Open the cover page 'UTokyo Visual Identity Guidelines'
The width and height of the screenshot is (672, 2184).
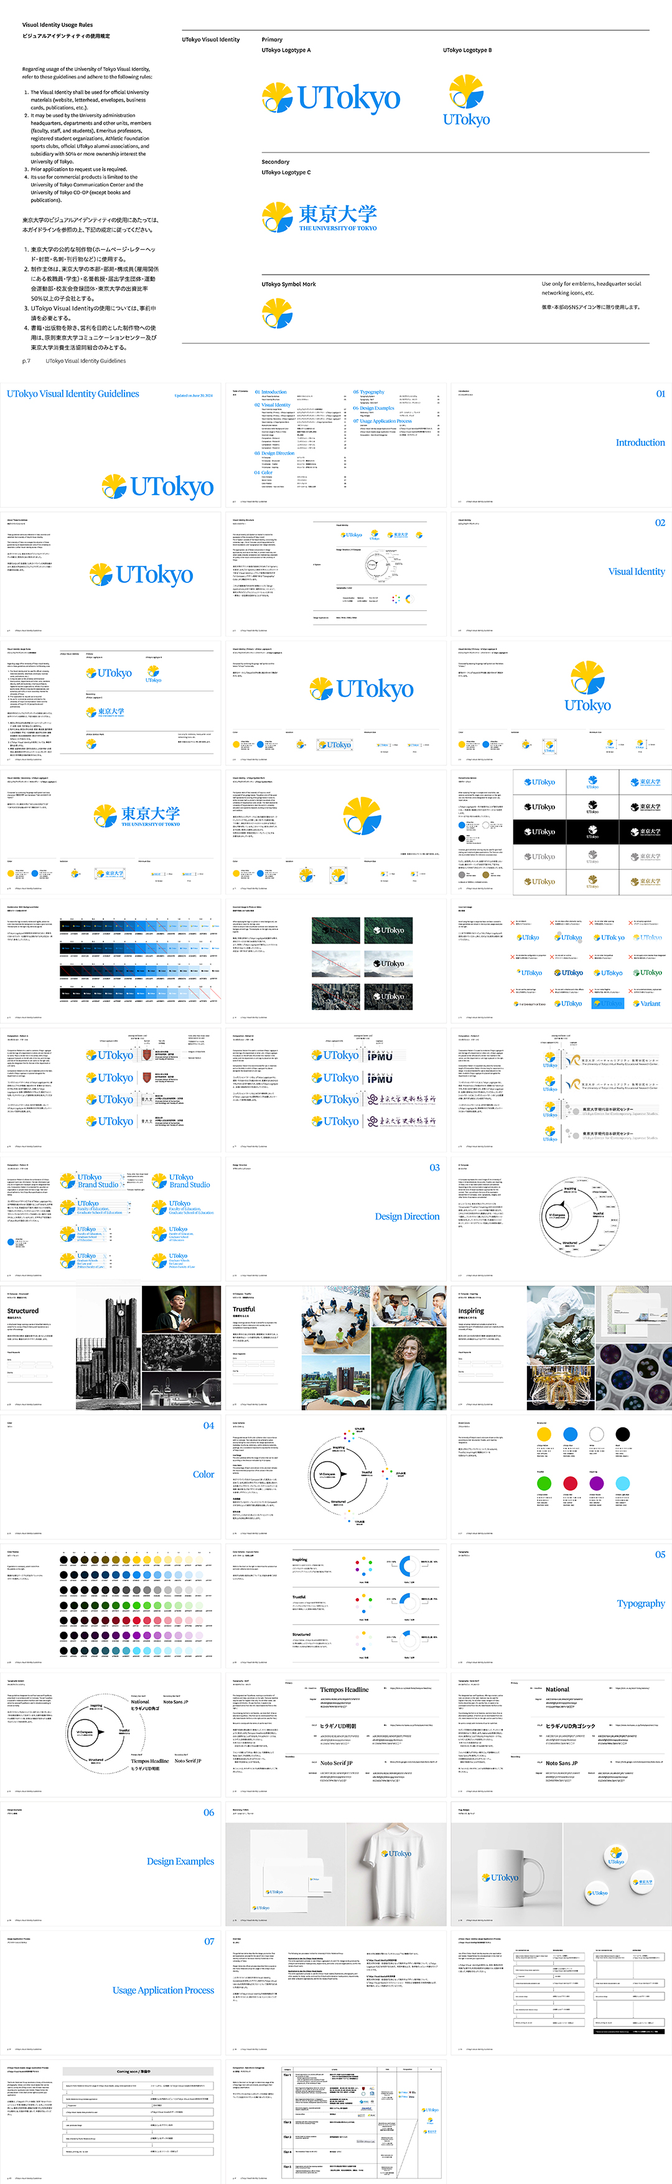110,445
